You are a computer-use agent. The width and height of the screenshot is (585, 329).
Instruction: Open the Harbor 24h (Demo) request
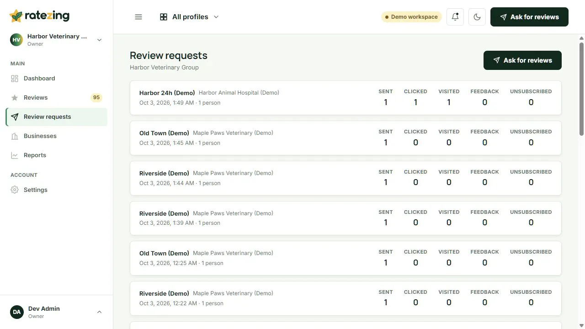346,98
